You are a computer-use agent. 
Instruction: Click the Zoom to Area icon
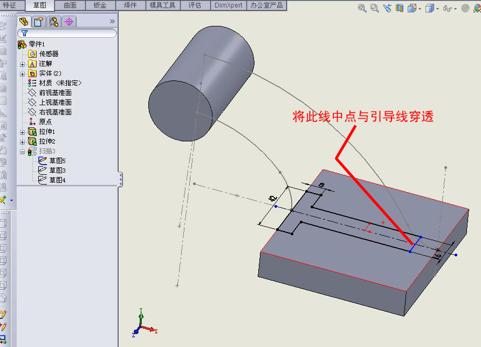[375, 8]
